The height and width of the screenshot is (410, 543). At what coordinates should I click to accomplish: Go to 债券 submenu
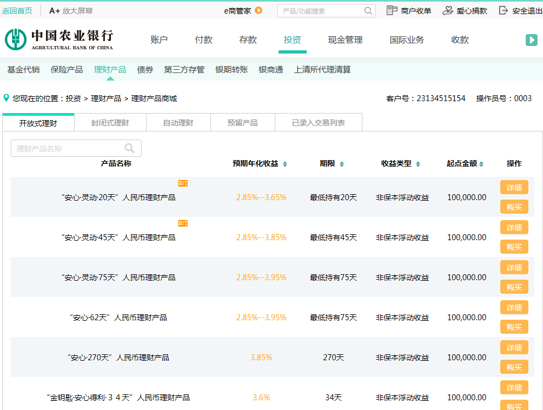tap(145, 70)
